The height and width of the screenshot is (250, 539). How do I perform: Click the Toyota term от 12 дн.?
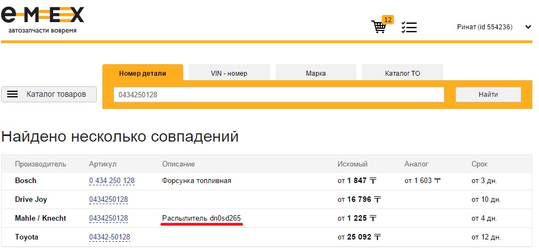(486, 237)
